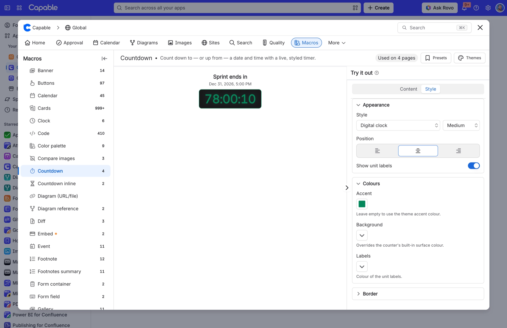Go to the Quality tab
Screen dimensions: 507x328
click(273, 43)
